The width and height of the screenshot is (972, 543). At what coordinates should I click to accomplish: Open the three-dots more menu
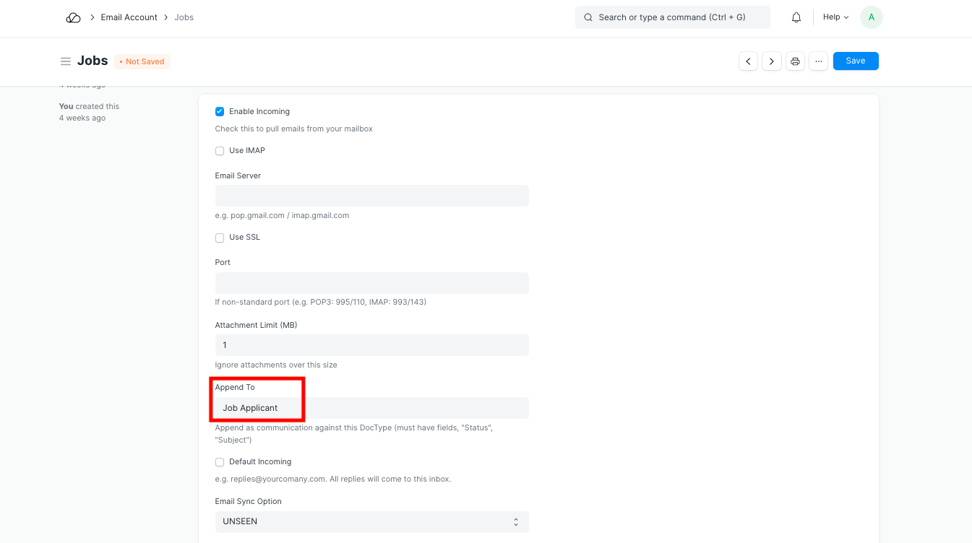[818, 61]
